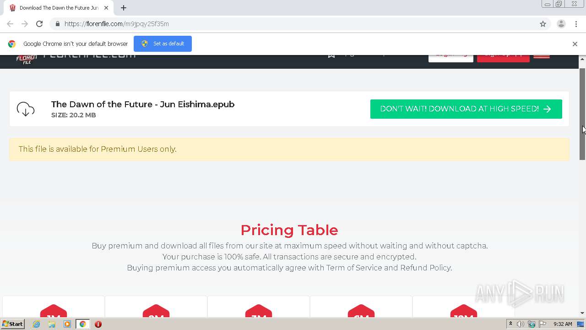Screen dimensions: 586x330
Task: Click the padlock site info icon
Action: point(57,24)
